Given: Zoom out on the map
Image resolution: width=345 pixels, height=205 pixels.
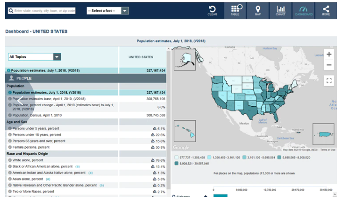Looking at the screenshot, I should 329,65.
